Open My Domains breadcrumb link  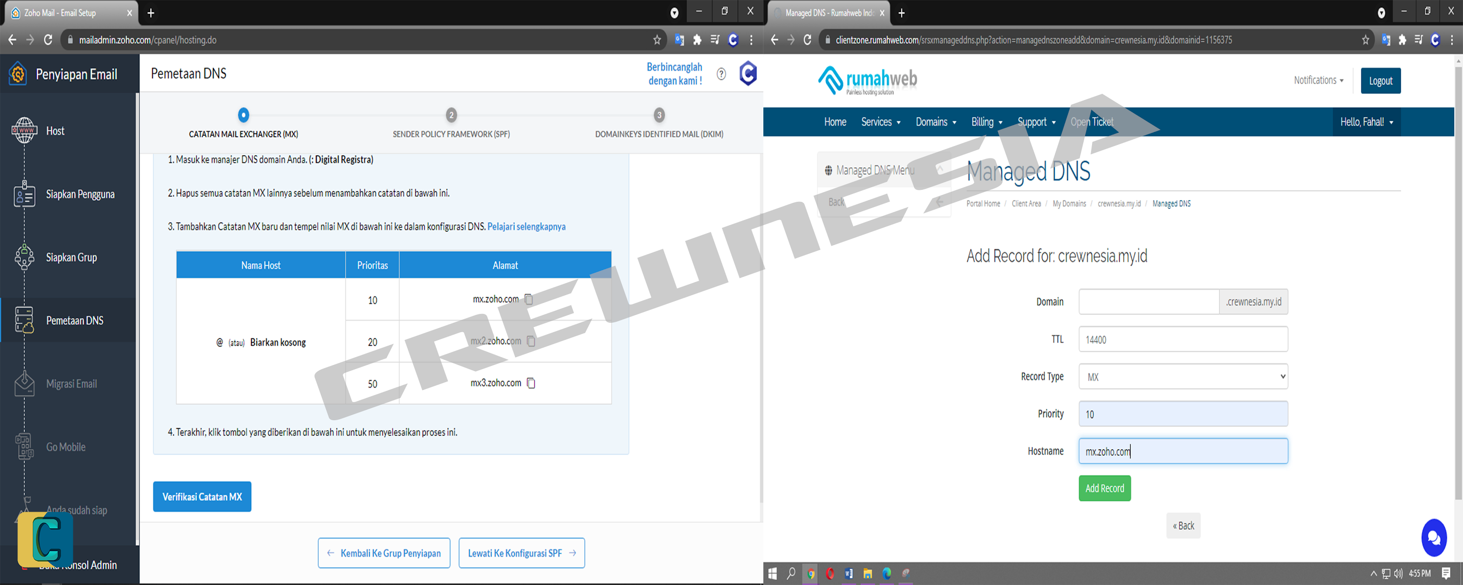tap(1069, 204)
